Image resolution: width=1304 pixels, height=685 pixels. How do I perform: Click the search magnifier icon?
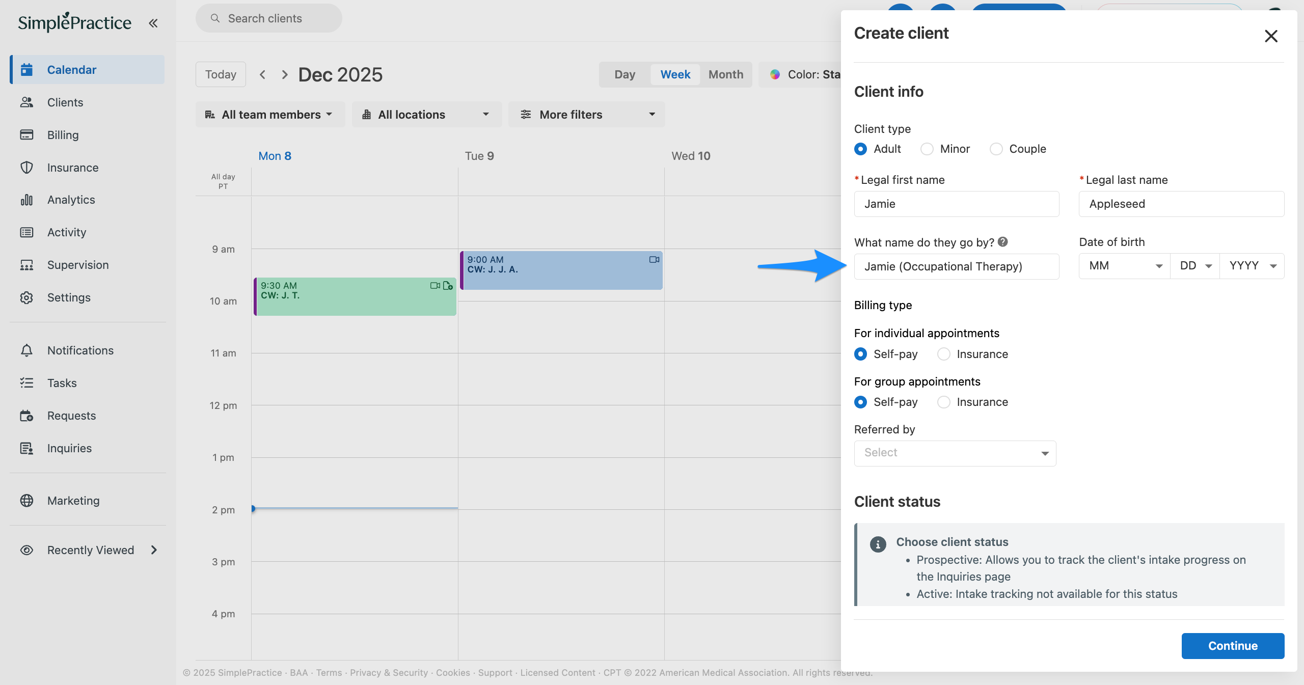pyautogui.click(x=215, y=18)
